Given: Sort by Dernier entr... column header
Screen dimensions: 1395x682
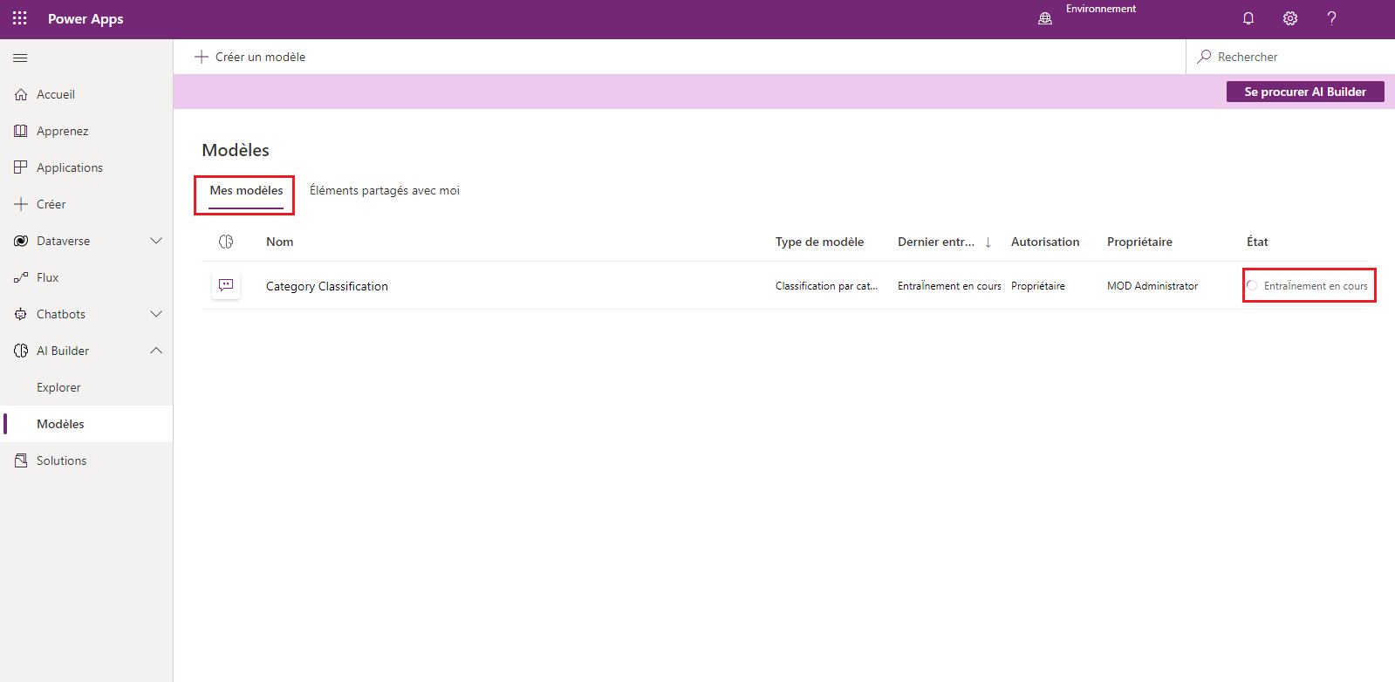Looking at the screenshot, I should click(936, 242).
